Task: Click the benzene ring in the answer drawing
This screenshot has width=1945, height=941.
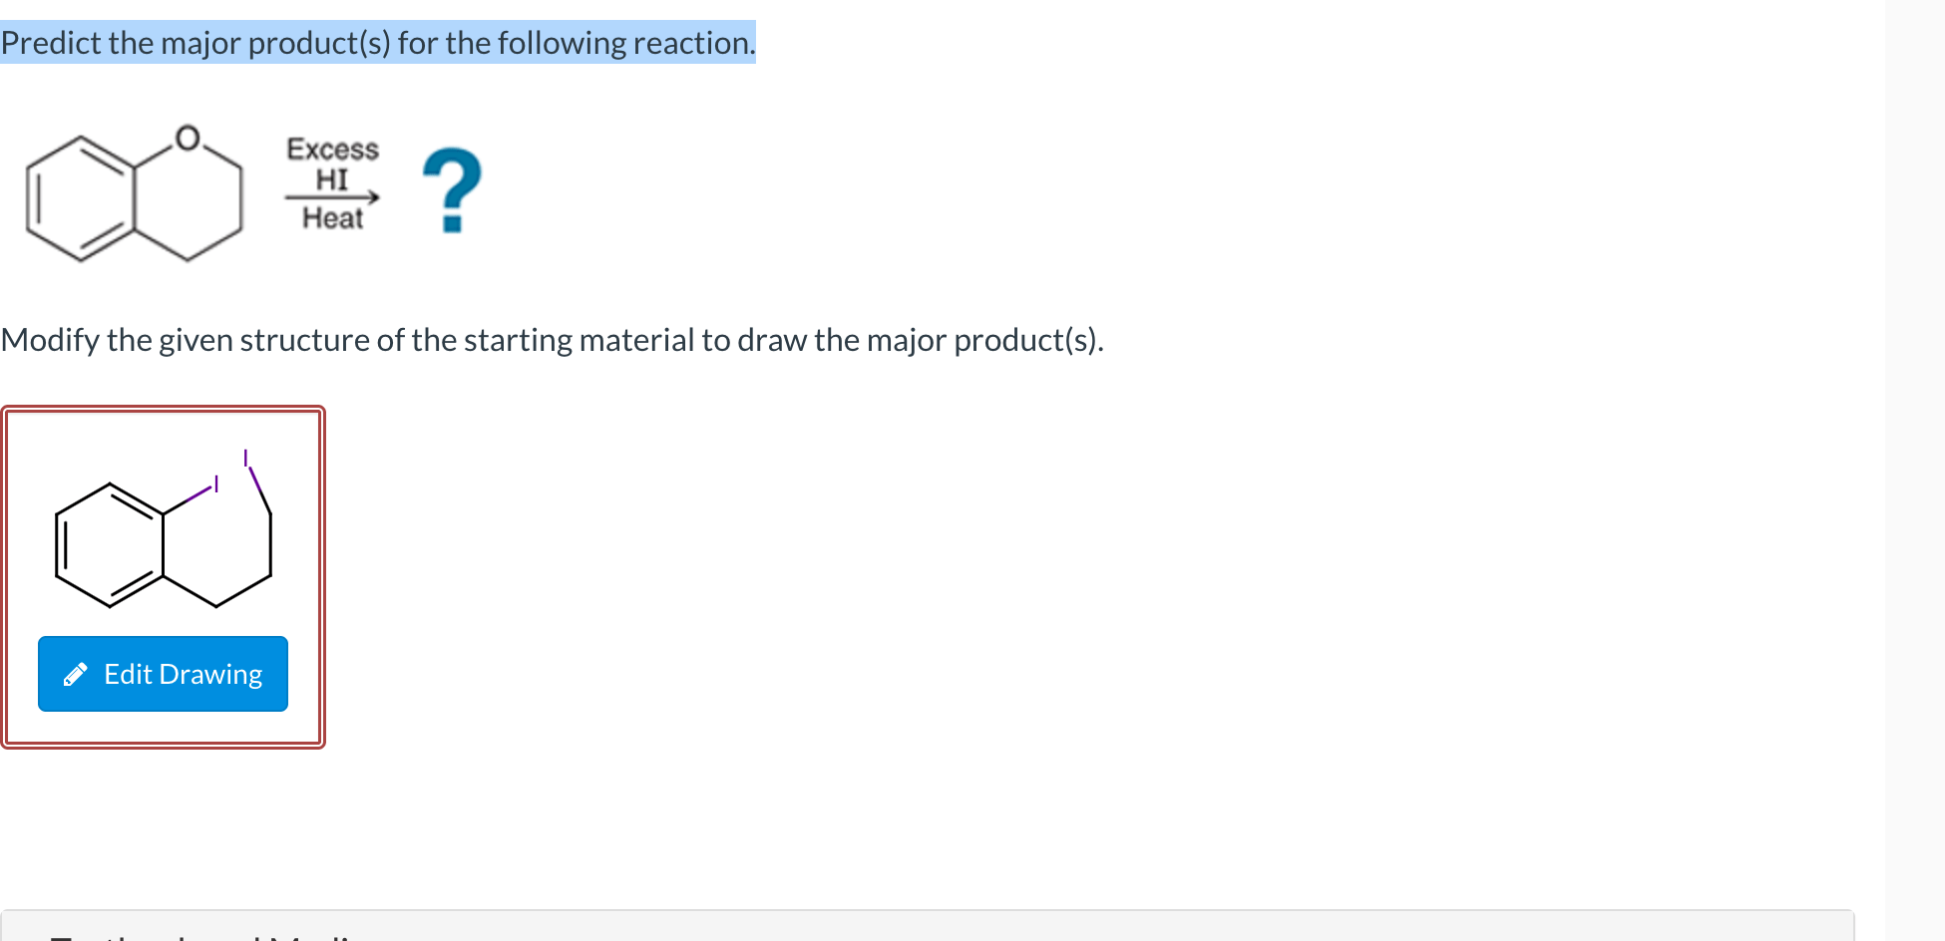Action: (109, 545)
